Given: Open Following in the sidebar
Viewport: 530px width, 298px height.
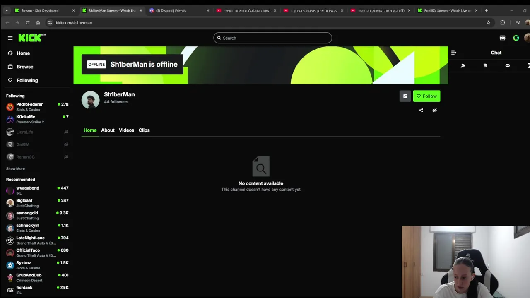Looking at the screenshot, I should (27, 80).
